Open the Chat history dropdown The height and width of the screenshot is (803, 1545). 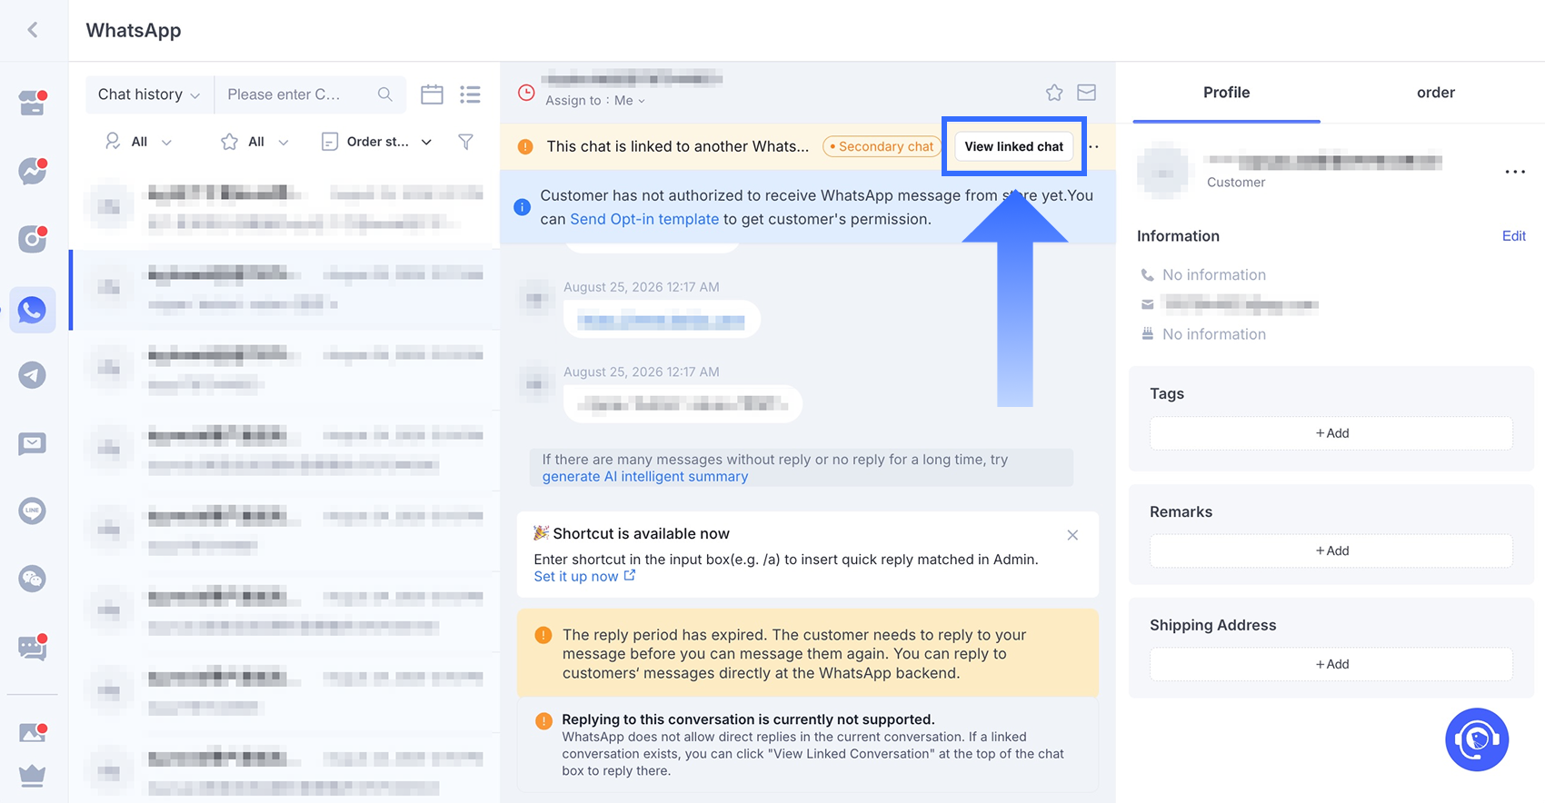[x=149, y=94]
